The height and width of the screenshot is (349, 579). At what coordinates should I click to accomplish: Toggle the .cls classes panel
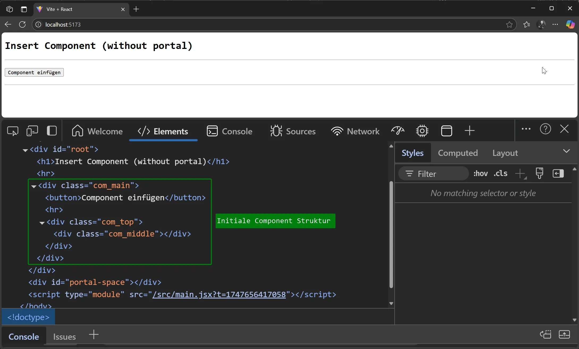click(x=500, y=173)
